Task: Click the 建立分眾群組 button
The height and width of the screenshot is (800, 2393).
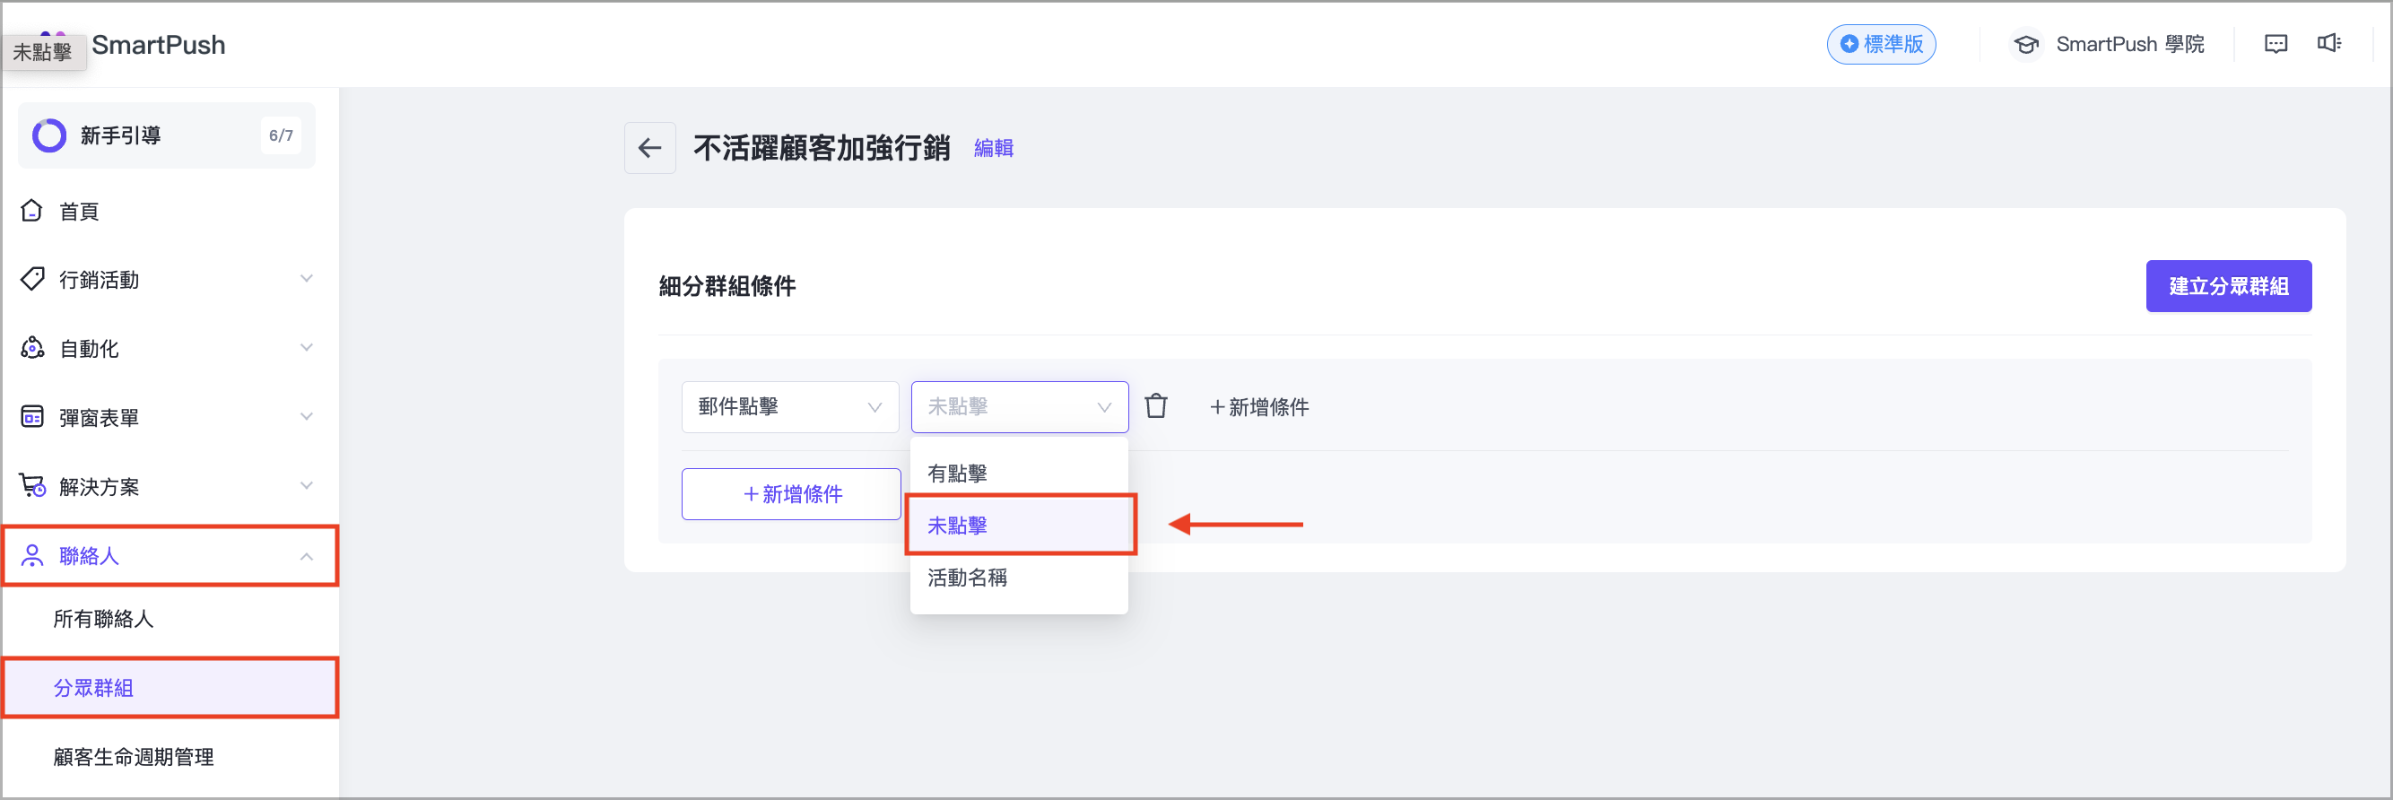Action: (x=2228, y=286)
